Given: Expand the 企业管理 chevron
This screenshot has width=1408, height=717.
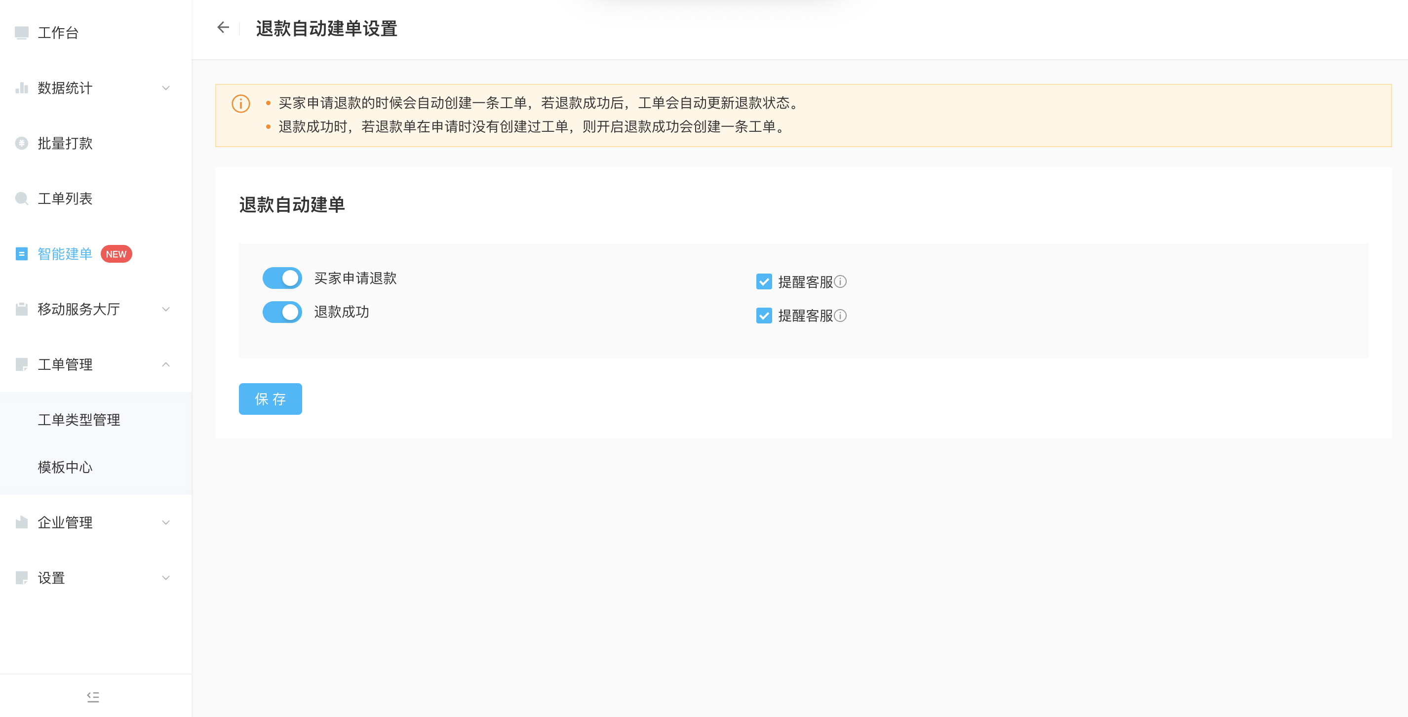Looking at the screenshot, I should (166, 522).
